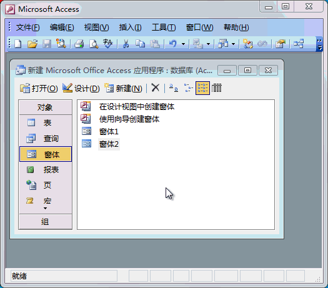
Task: Select 窗体1 in the forms list
Action: (109, 132)
